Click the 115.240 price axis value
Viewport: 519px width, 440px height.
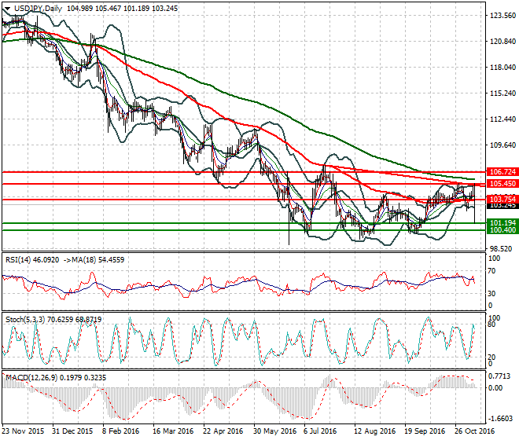point(502,93)
